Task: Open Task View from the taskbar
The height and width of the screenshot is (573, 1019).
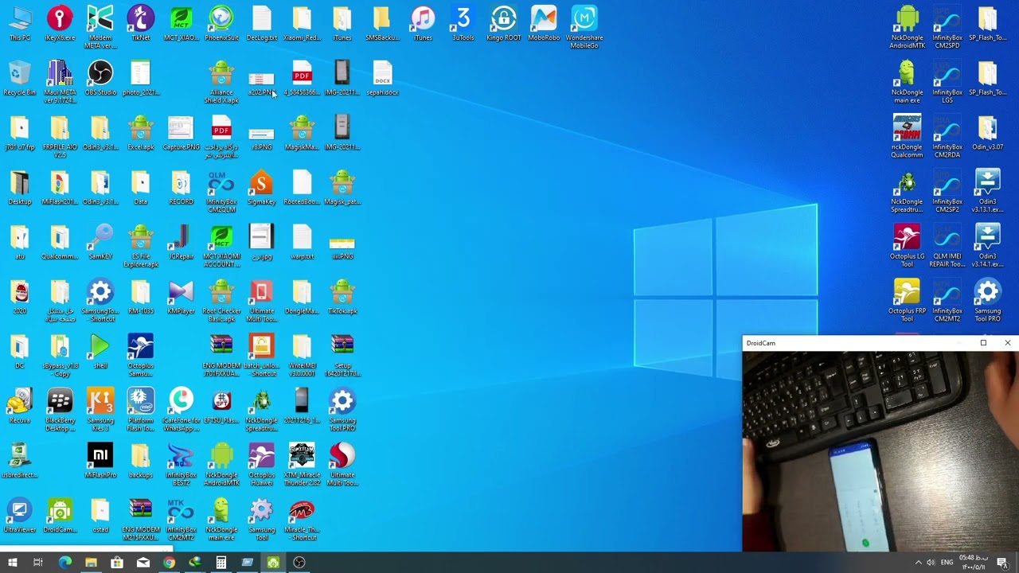Action: coord(37,563)
